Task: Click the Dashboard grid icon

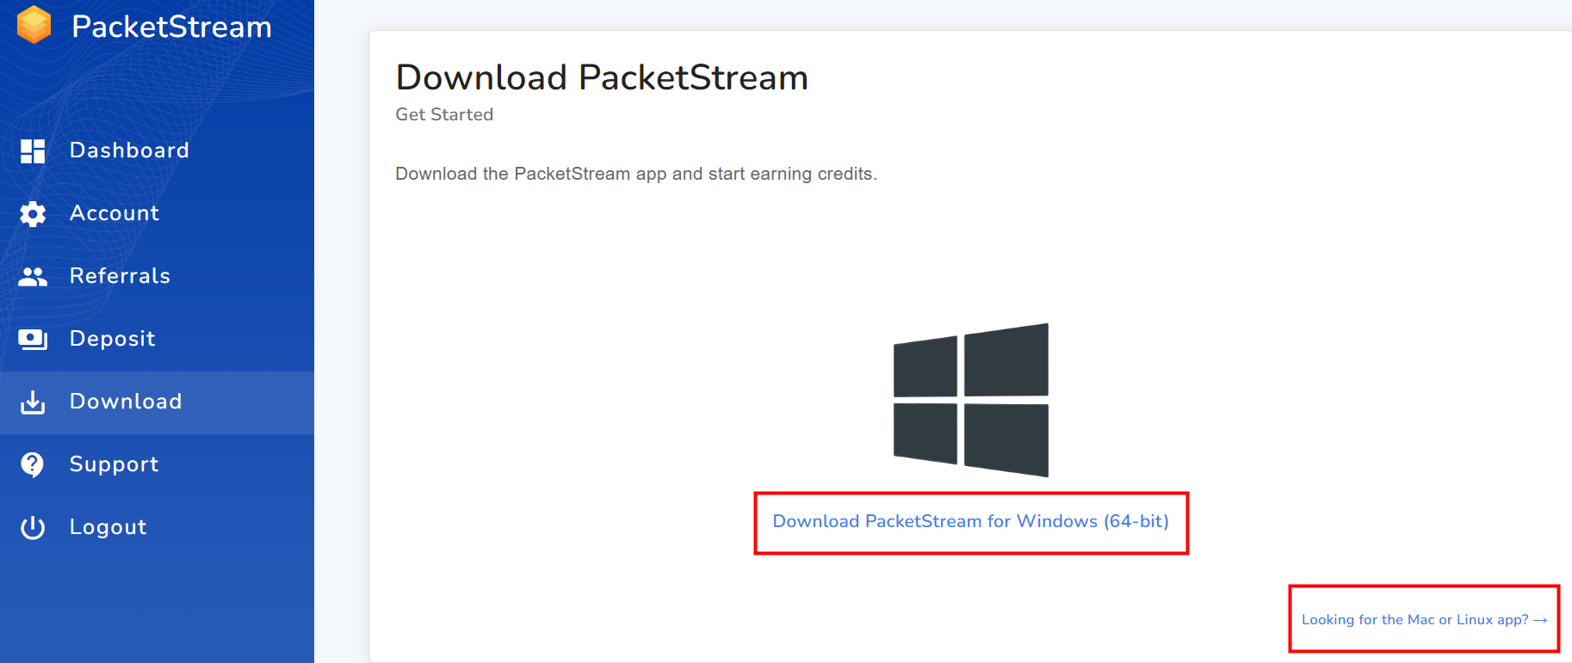Action: click(33, 150)
